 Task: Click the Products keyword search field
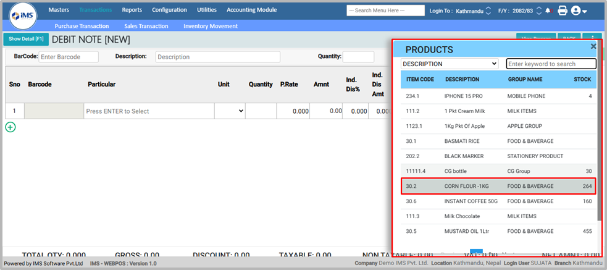551,64
